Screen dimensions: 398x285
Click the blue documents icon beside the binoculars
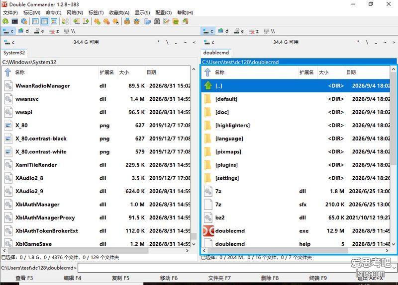(x=147, y=21)
